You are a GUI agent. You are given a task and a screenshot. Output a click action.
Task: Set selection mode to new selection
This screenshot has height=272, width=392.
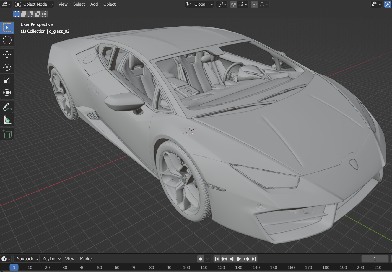tap(17, 14)
